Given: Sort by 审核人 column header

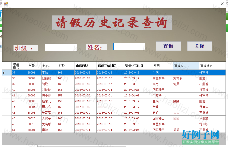Looking at the screenshot, I should pyautogui.click(x=186, y=66).
